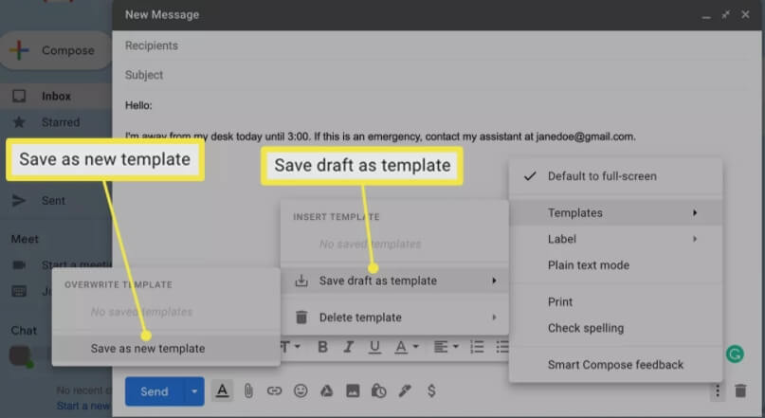Click the Sent arrow icon
This screenshot has width=765, height=418.
[19, 200]
